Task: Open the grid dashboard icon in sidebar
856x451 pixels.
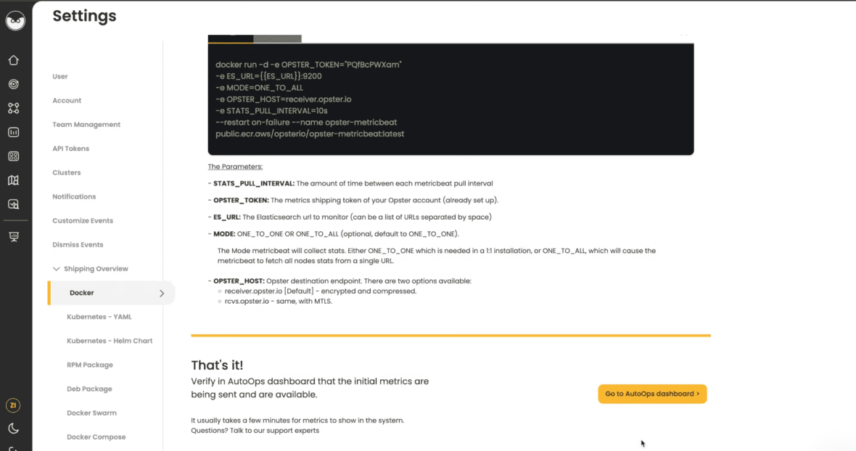Action: (x=14, y=156)
